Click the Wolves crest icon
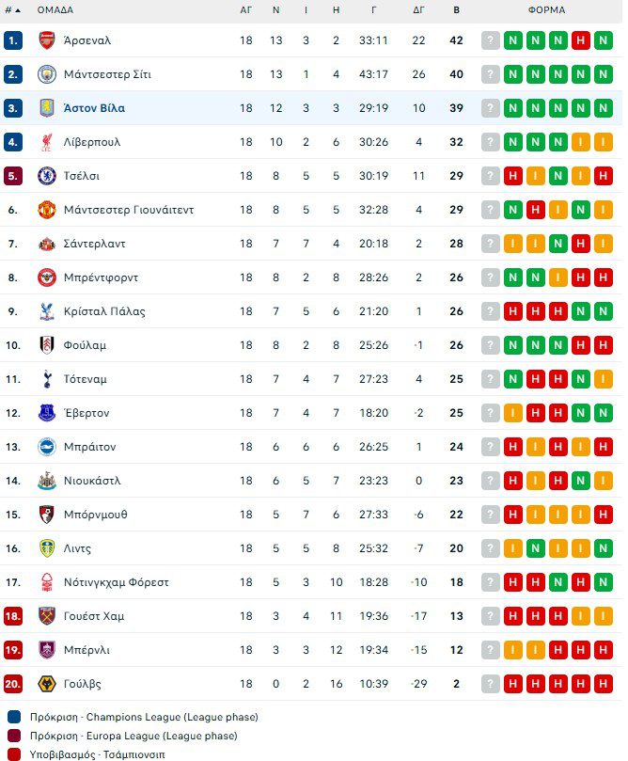 [x=46, y=684]
